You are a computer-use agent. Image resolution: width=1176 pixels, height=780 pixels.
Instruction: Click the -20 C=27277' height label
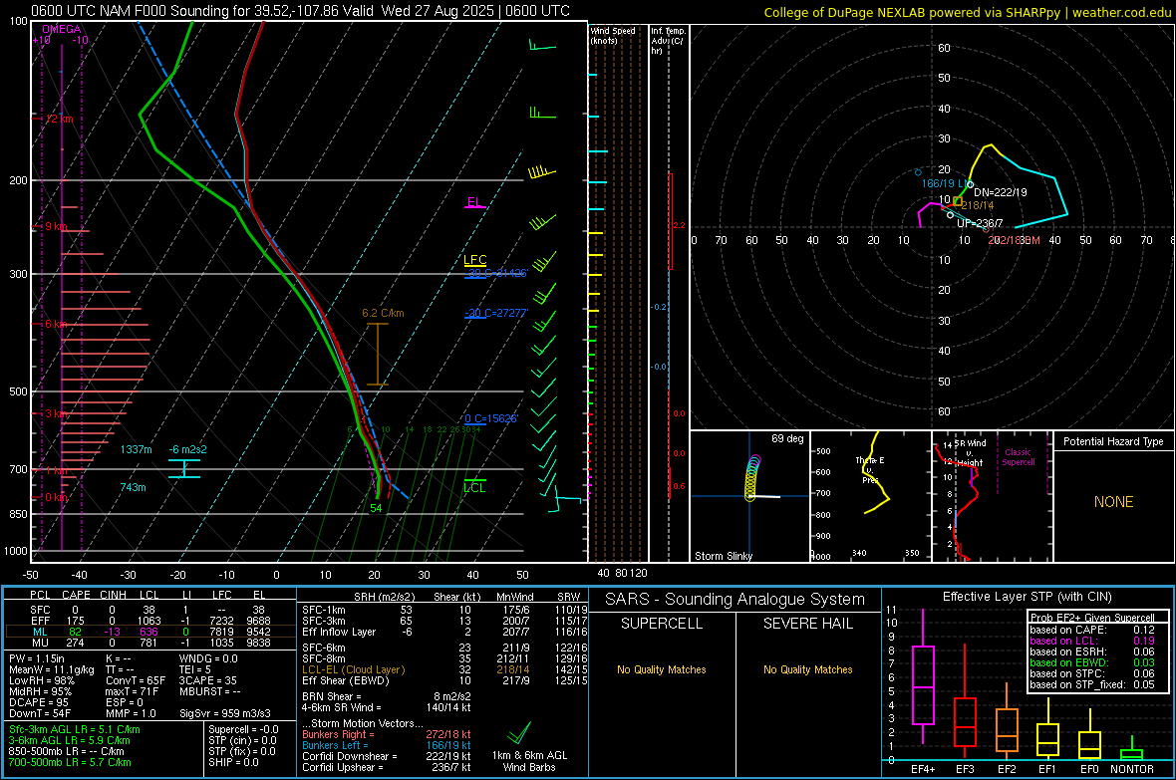coord(496,313)
